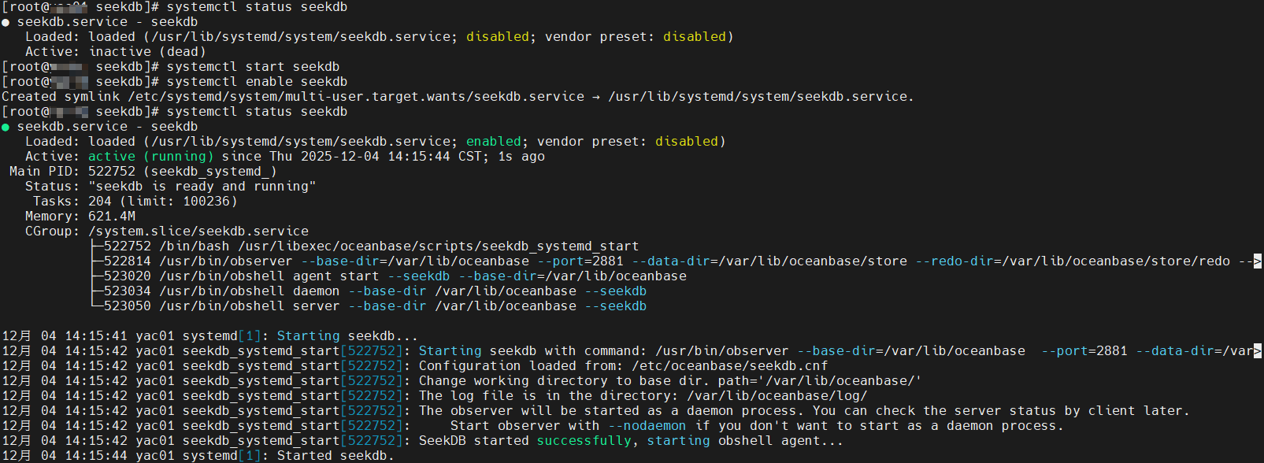This screenshot has width=1264, height=463.
Task: Click the green "enabled" word in Loaded line
Action: pos(493,142)
